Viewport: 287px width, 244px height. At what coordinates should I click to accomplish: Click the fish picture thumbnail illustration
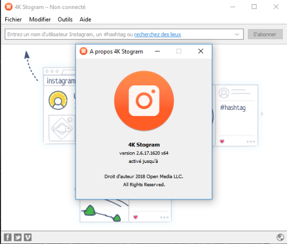pos(61,128)
